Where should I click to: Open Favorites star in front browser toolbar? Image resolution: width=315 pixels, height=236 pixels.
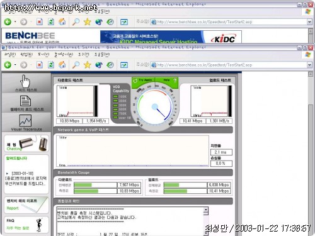tap(87, 65)
